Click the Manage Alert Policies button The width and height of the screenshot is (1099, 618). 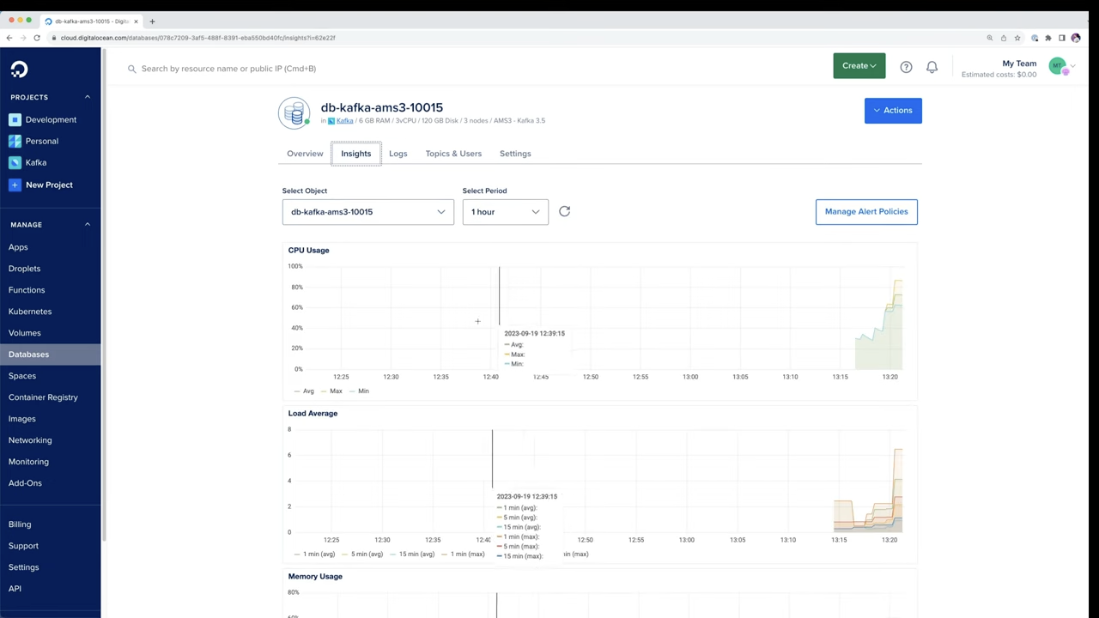click(x=866, y=211)
